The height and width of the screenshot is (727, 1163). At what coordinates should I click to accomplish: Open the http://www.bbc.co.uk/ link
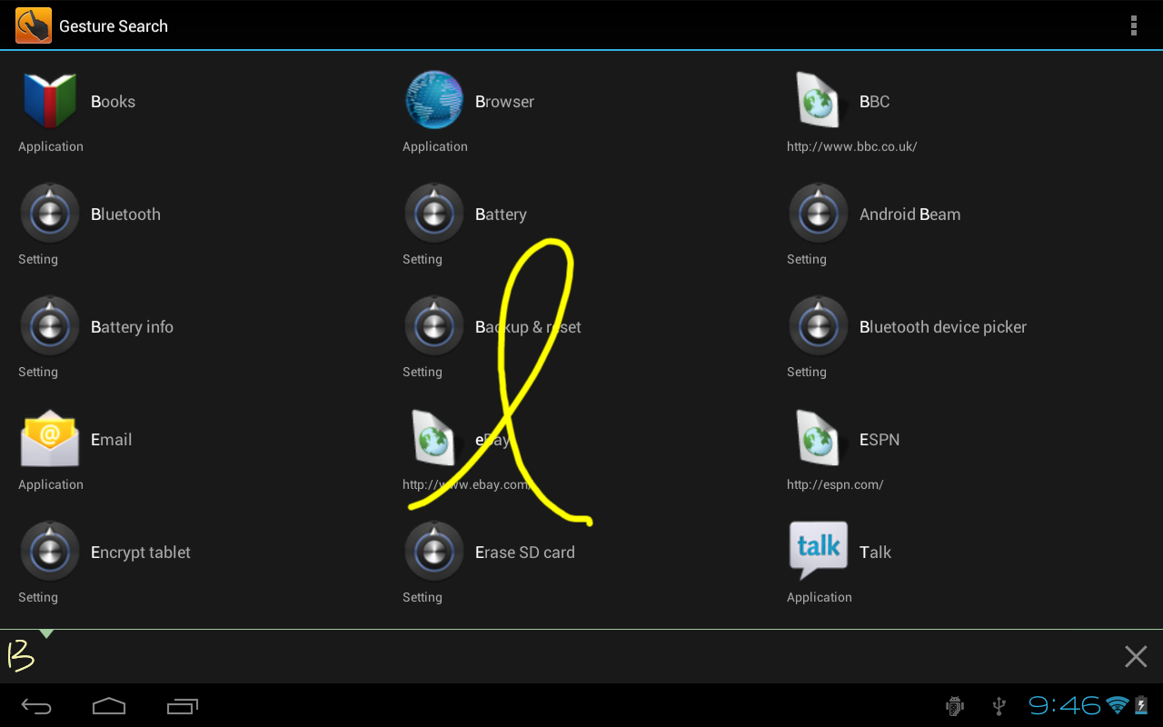tap(851, 145)
